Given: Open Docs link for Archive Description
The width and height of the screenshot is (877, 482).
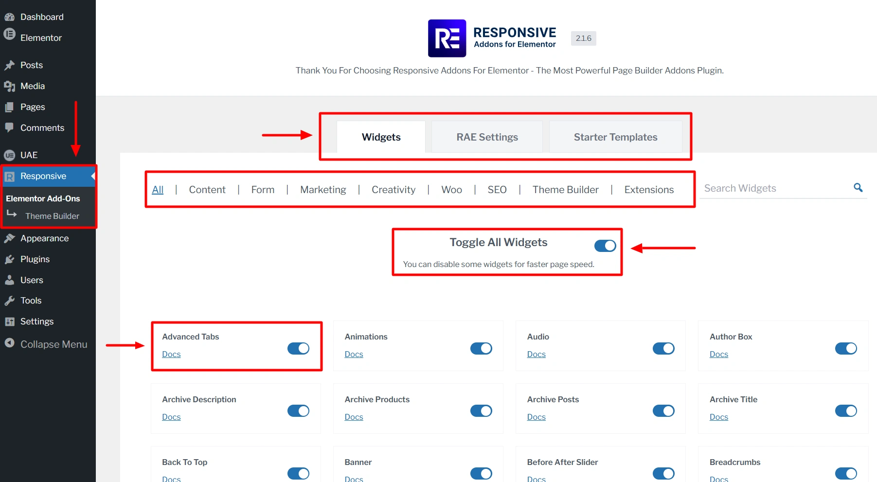Looking at the screenshot, I should [171, 417].
